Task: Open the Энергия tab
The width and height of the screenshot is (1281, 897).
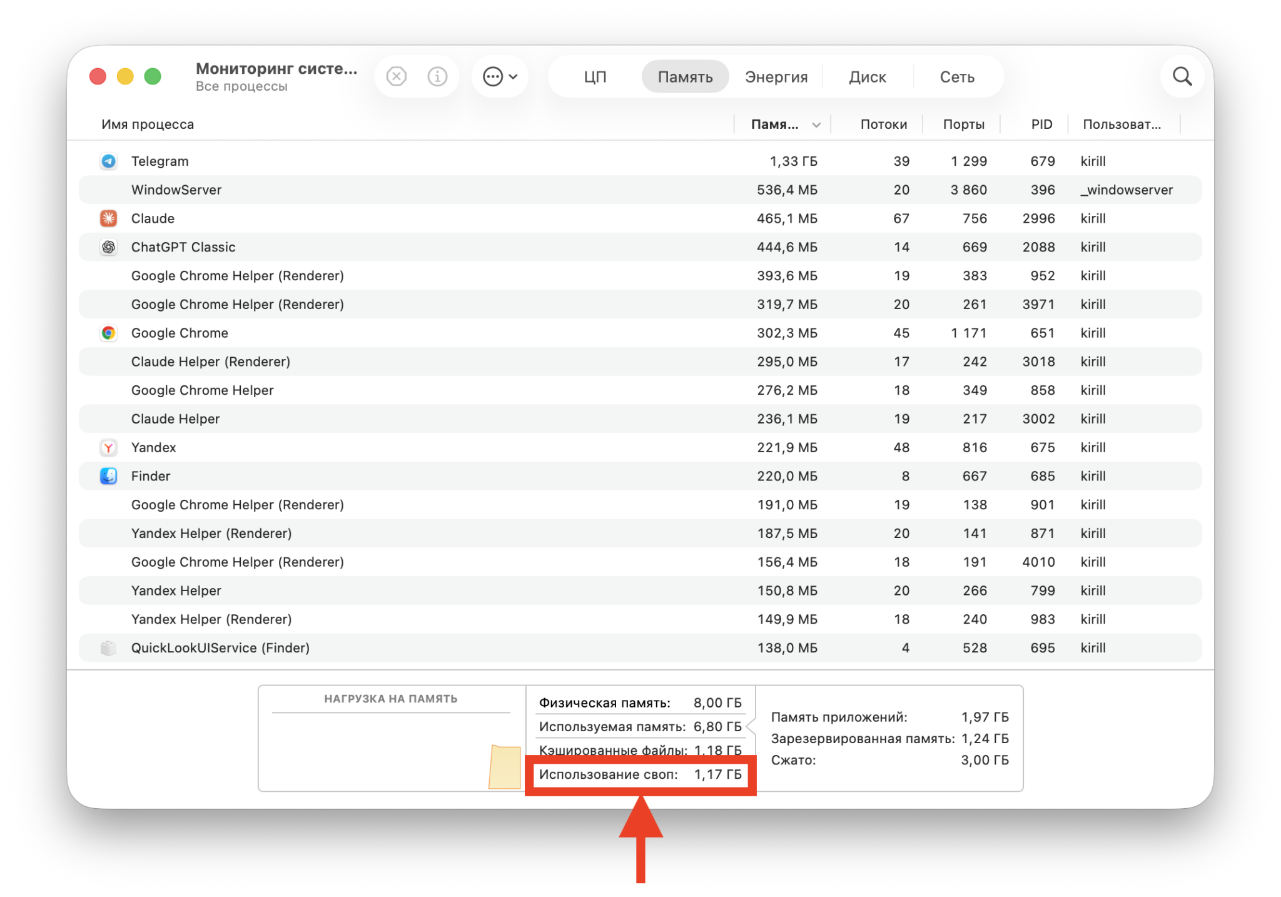Action: (776, 77)
